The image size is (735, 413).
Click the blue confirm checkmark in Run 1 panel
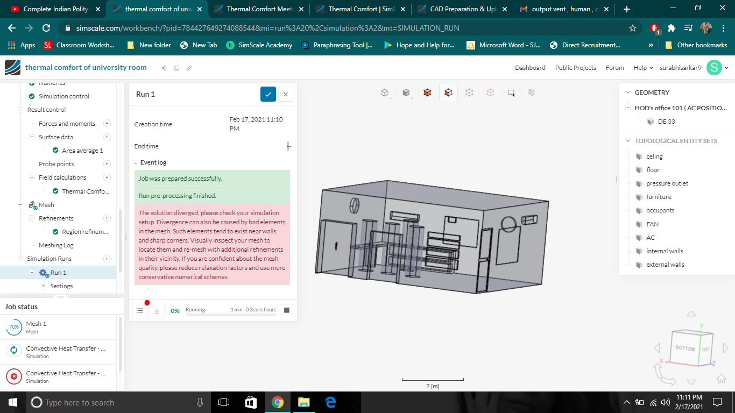268,94
